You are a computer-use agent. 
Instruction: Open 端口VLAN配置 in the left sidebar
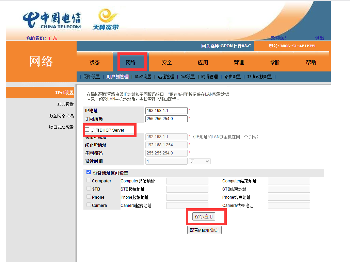tap(61, 127)
